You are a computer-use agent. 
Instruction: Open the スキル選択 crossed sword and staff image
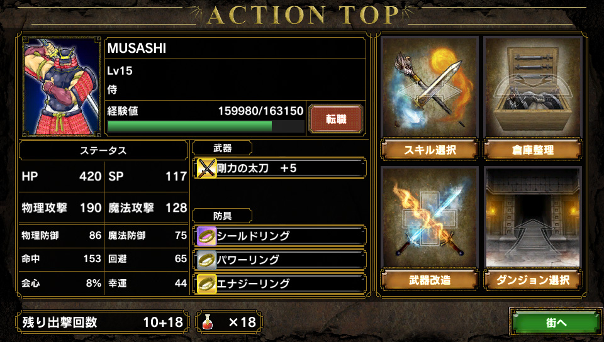pyautogui.click(x=430, y=87)
